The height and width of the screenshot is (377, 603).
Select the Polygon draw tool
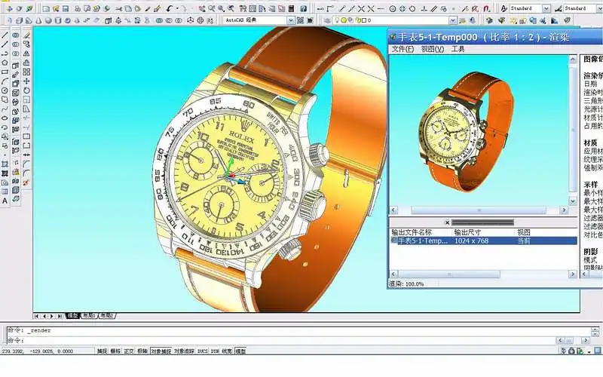pos(5,63)
